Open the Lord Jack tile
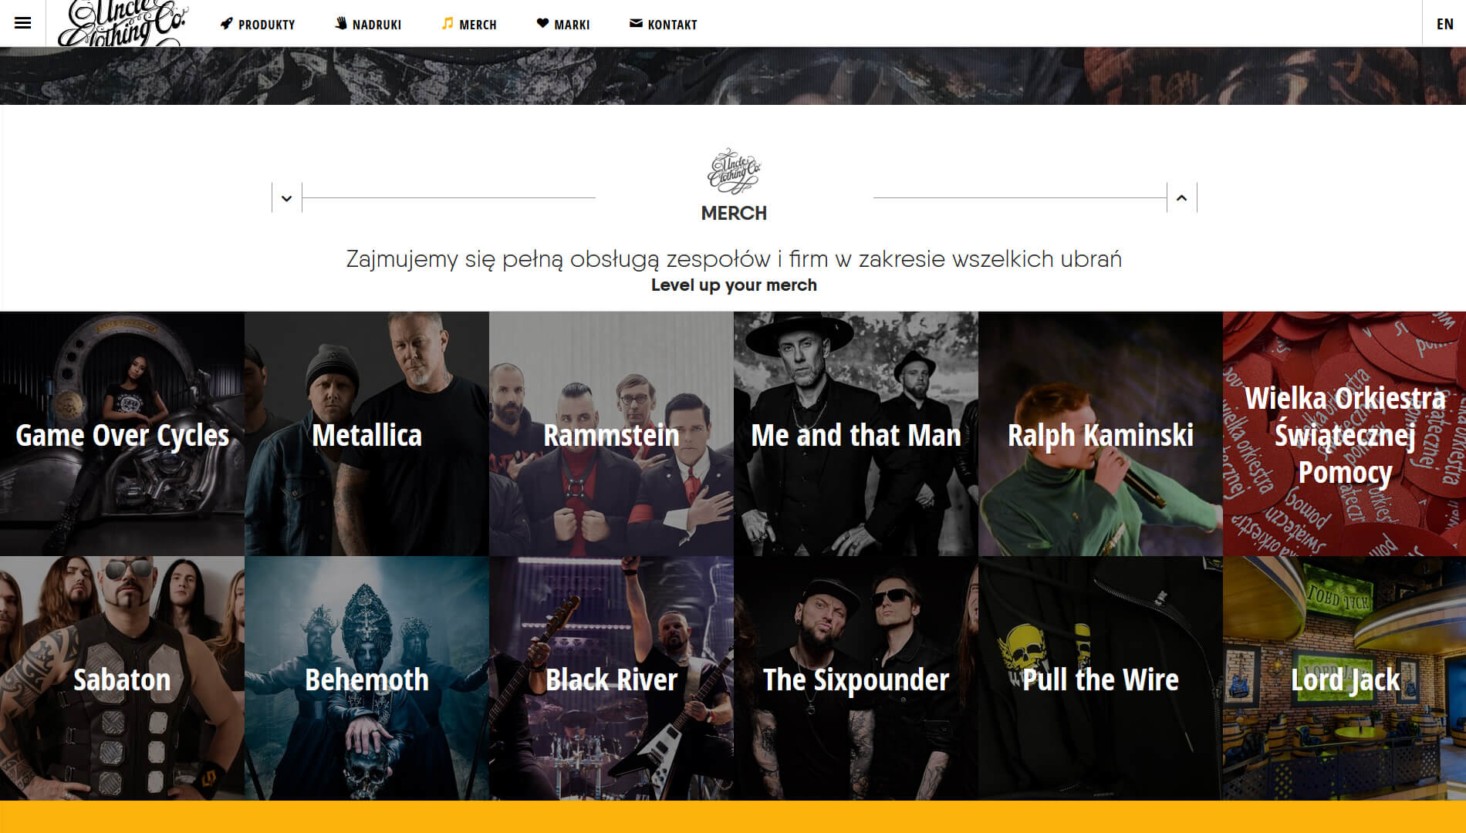1466x833 pixels. [1344, 678]
